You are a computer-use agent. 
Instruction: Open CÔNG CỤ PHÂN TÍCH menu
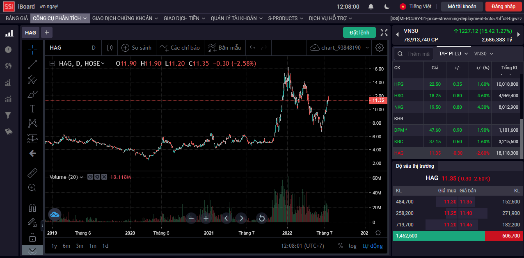[x=59, y=18]
